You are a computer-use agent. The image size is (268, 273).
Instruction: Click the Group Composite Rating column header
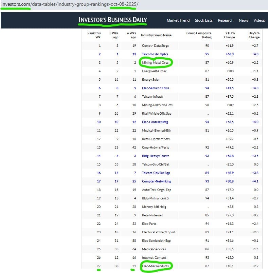(x=199, y=35)
